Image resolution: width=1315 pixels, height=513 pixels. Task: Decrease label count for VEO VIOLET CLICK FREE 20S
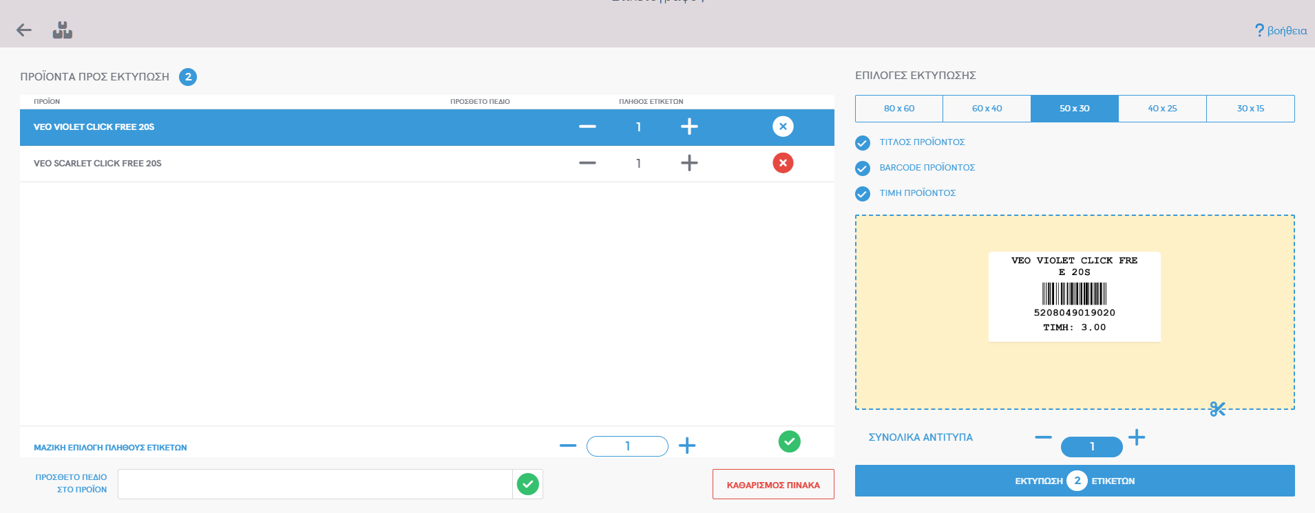(x=587, y=127)
